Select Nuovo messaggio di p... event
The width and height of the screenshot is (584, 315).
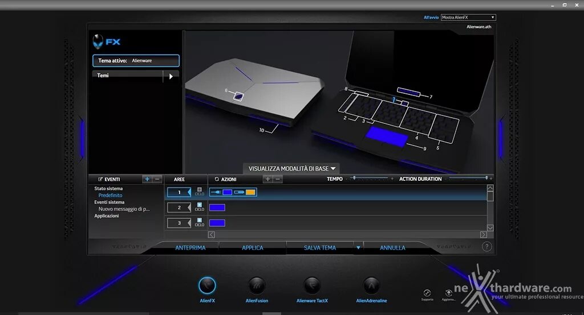(124, 209)
